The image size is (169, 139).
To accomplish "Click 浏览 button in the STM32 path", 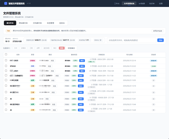I will click(x=50, y=66).
